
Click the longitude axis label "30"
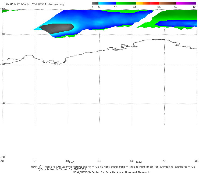(2, 161)
